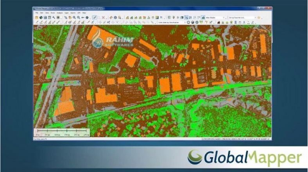Click the Zoom Out magnifier icon

pyautogui.click(x=79, y=18)
